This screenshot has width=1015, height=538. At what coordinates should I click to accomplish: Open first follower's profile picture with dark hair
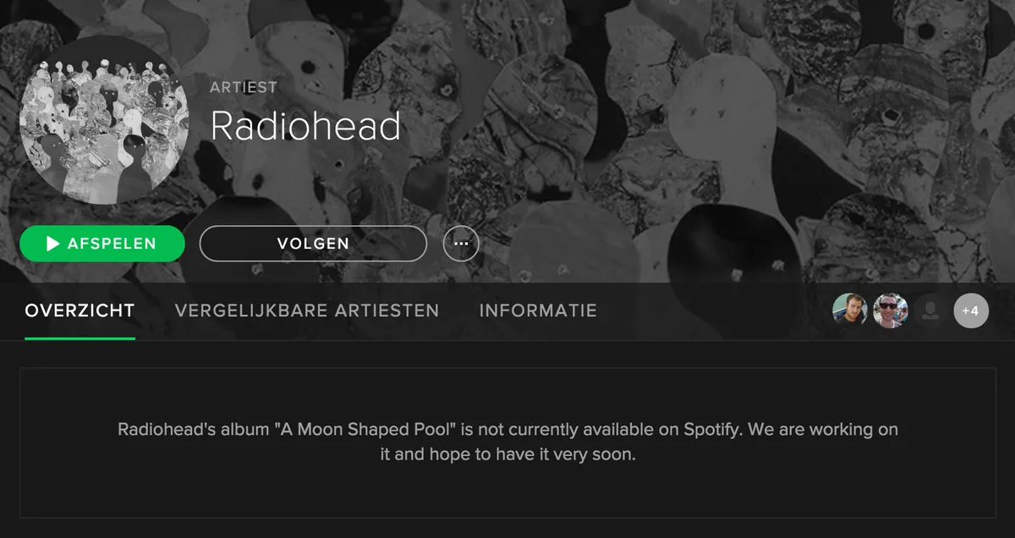[850, 311]
